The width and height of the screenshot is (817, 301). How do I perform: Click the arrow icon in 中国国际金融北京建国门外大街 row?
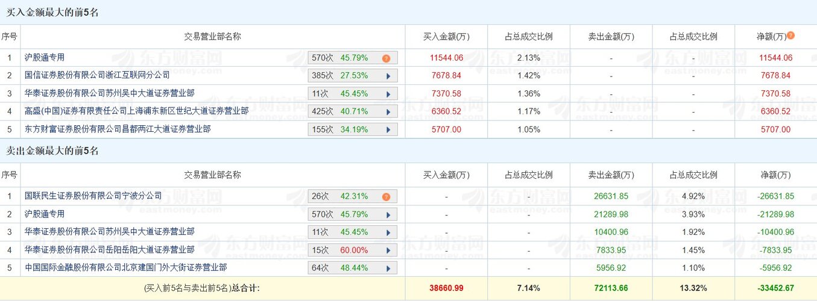point(388,268)
